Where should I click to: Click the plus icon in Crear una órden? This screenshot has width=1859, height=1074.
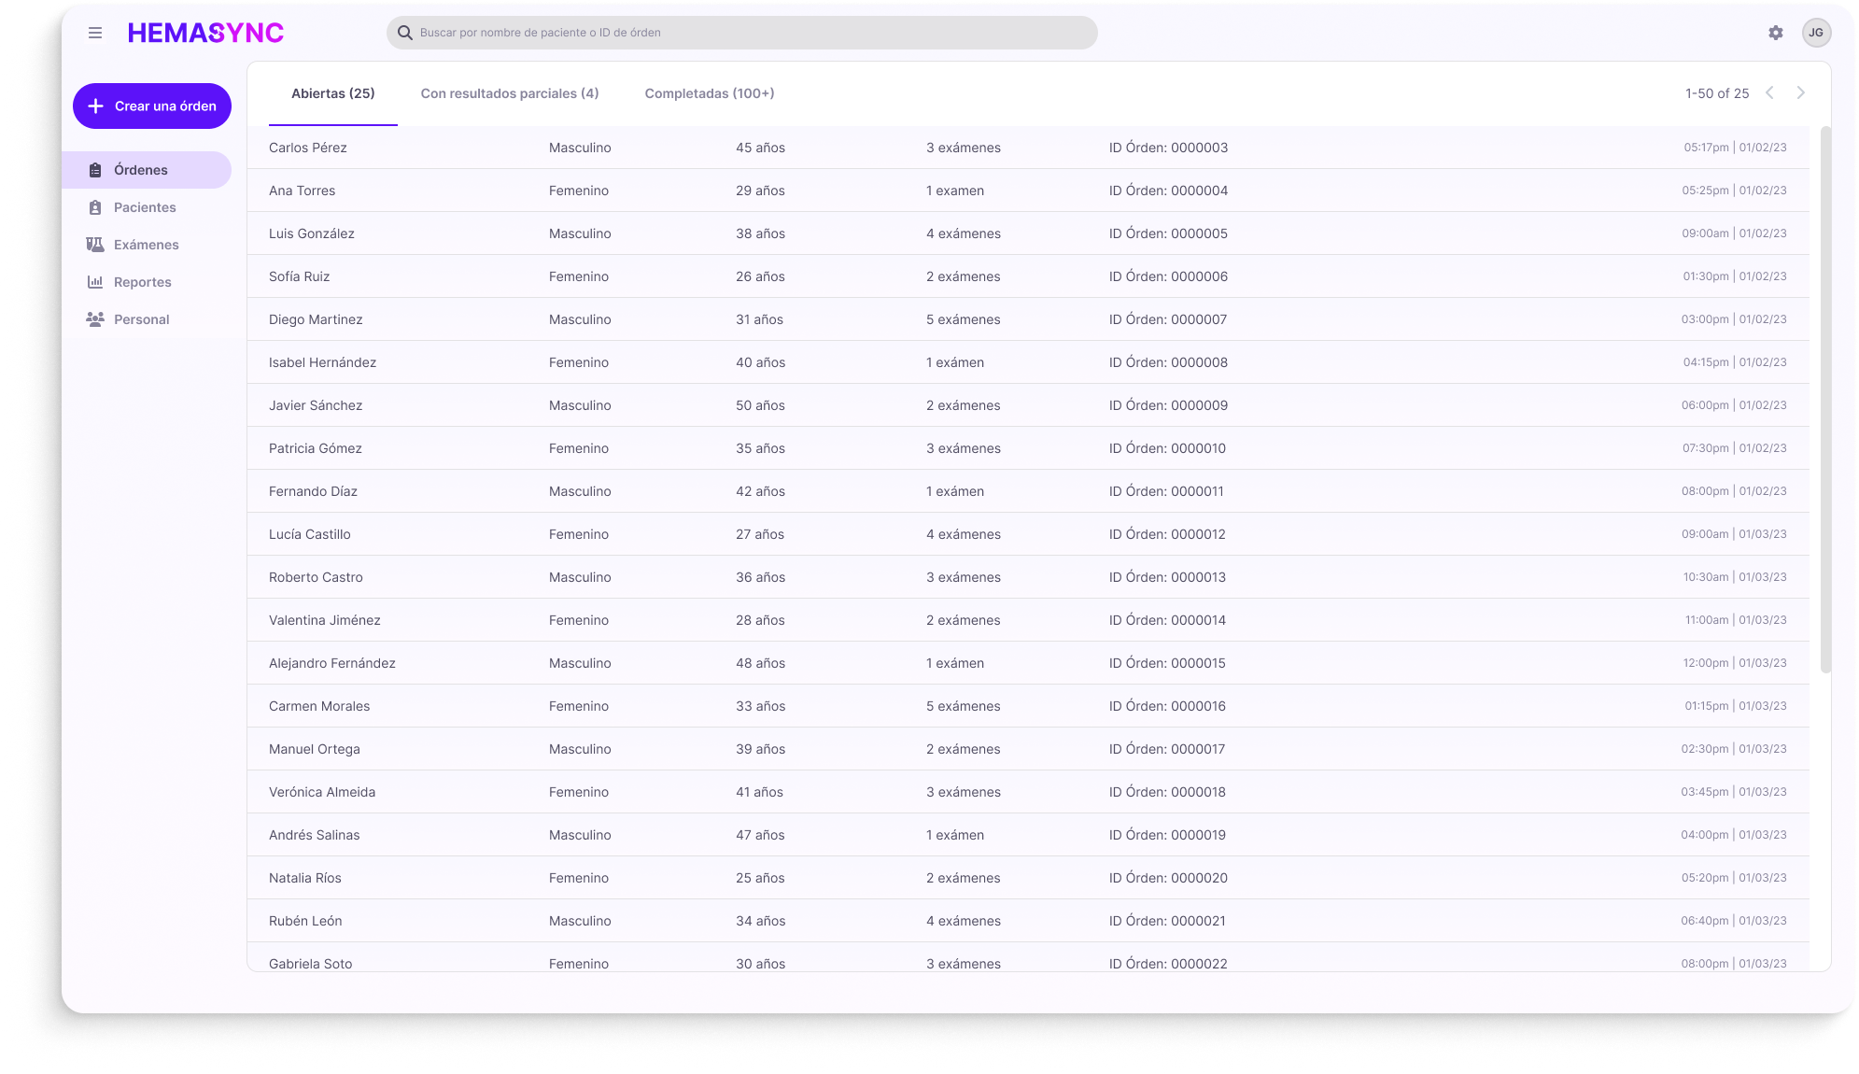pos(95,106)
